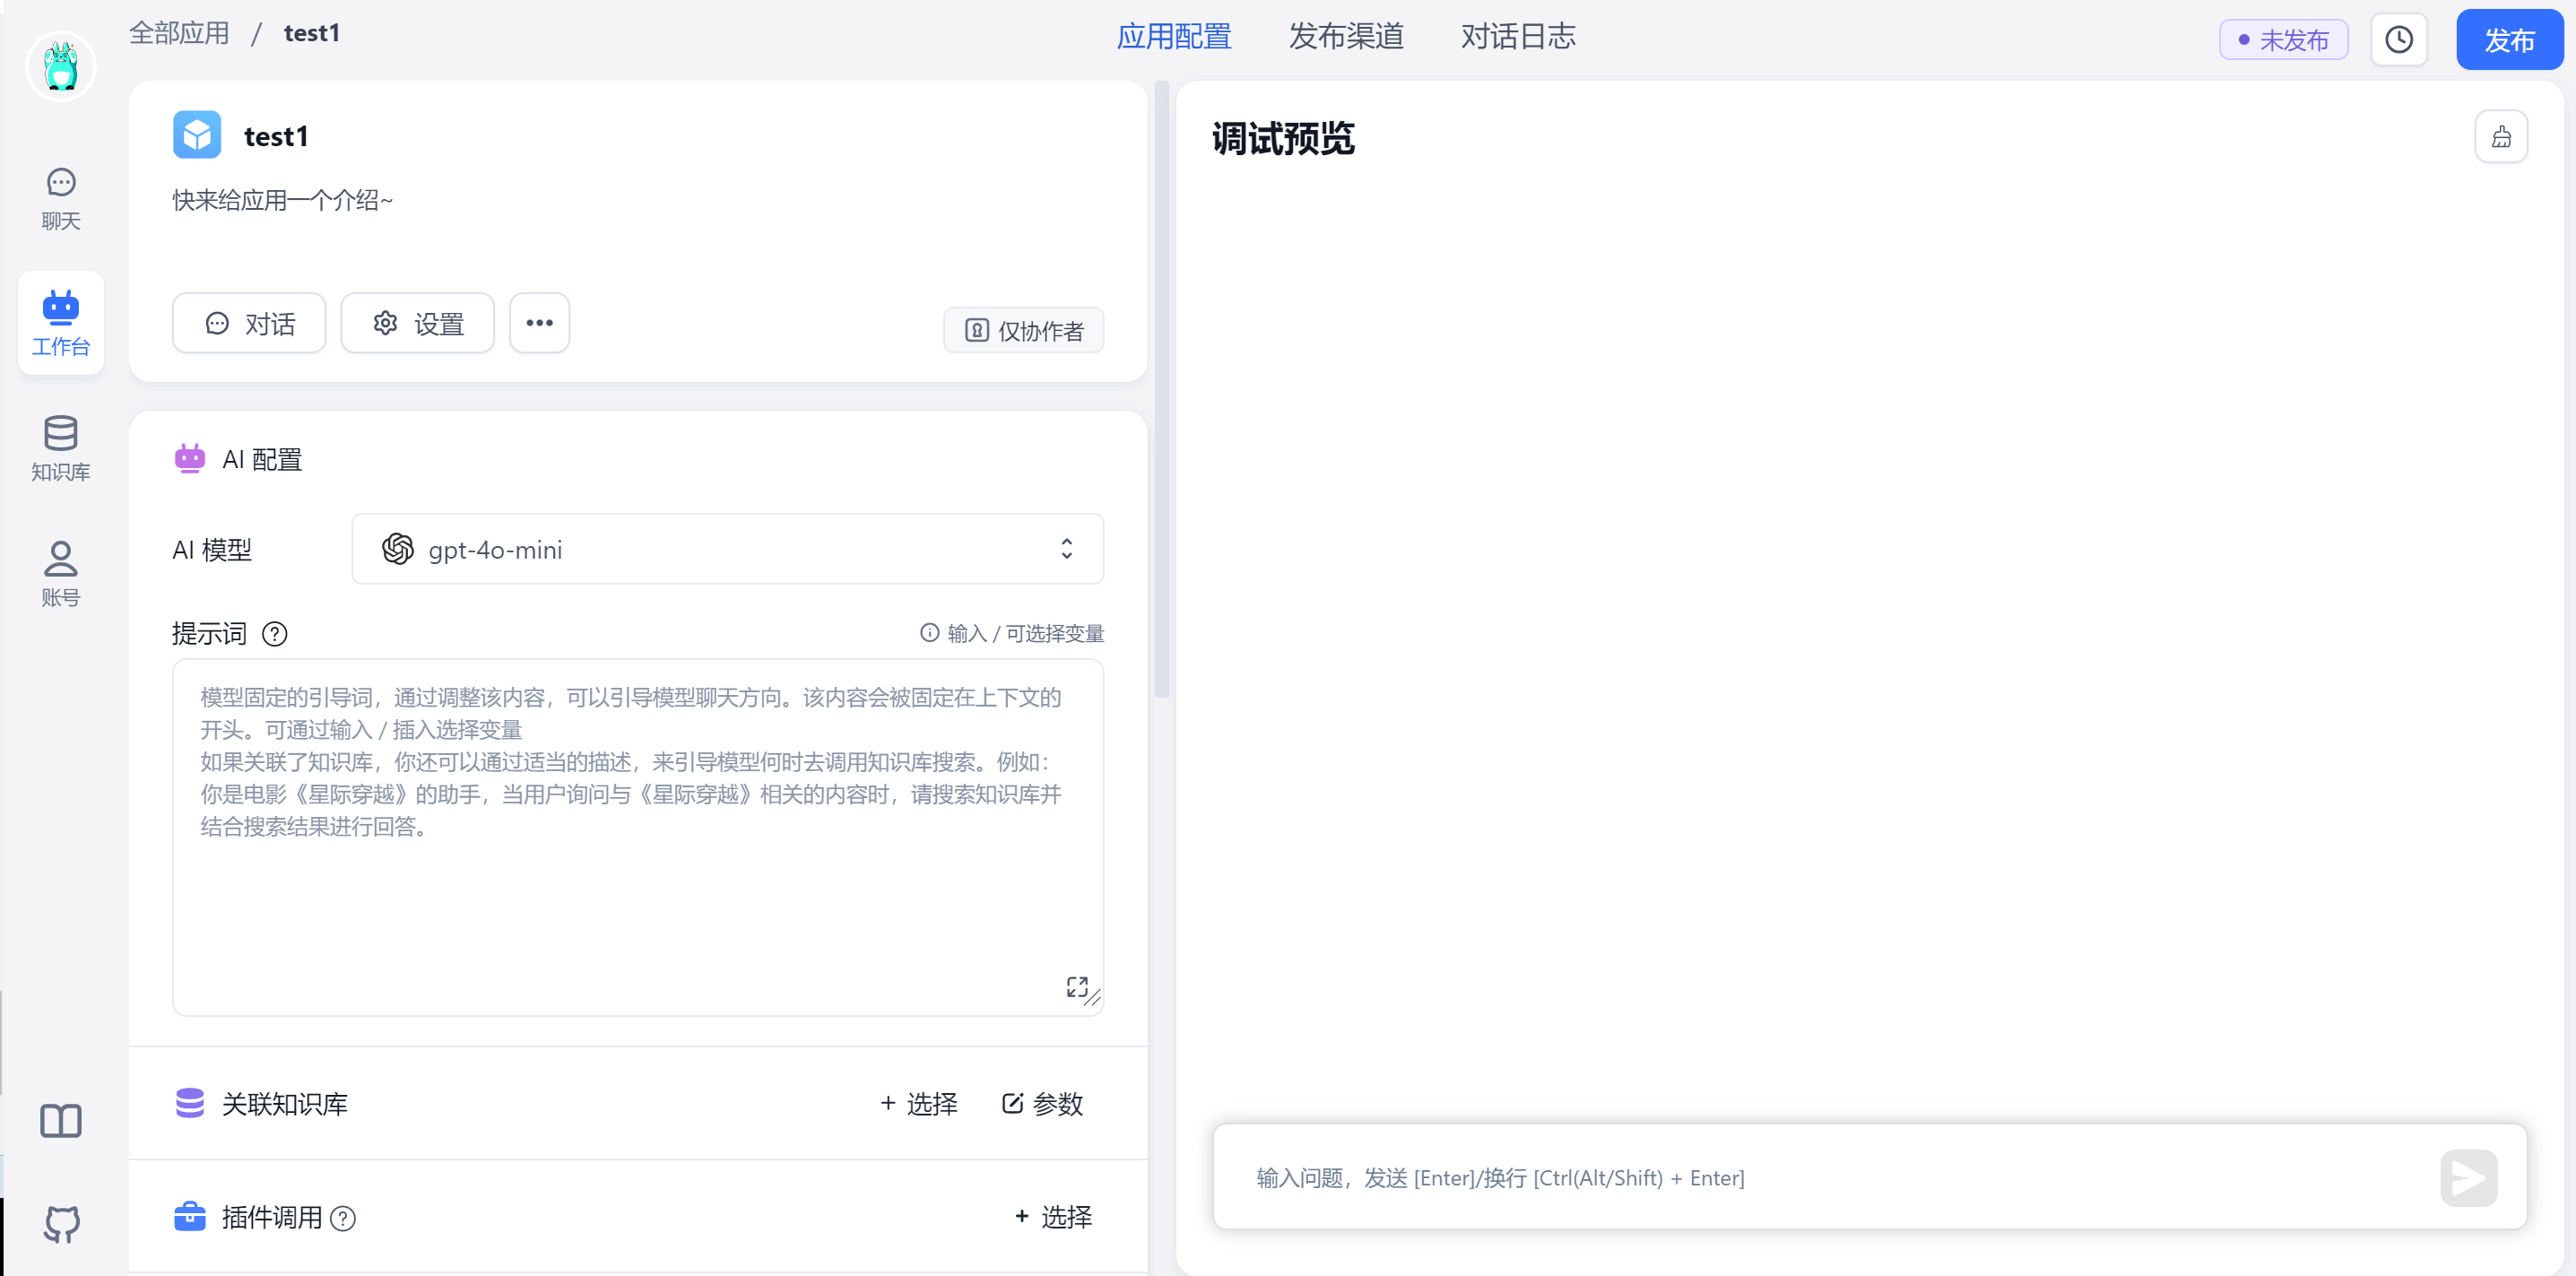This screenshot has width=2576, height=1276.
Task: Switch to the 发布渠道 tab
Action: coord(1345,37)
